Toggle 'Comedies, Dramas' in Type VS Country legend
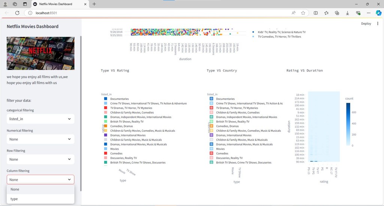This screenshot has height=206, width=384. pyautogui.click(x=227, y=126)
